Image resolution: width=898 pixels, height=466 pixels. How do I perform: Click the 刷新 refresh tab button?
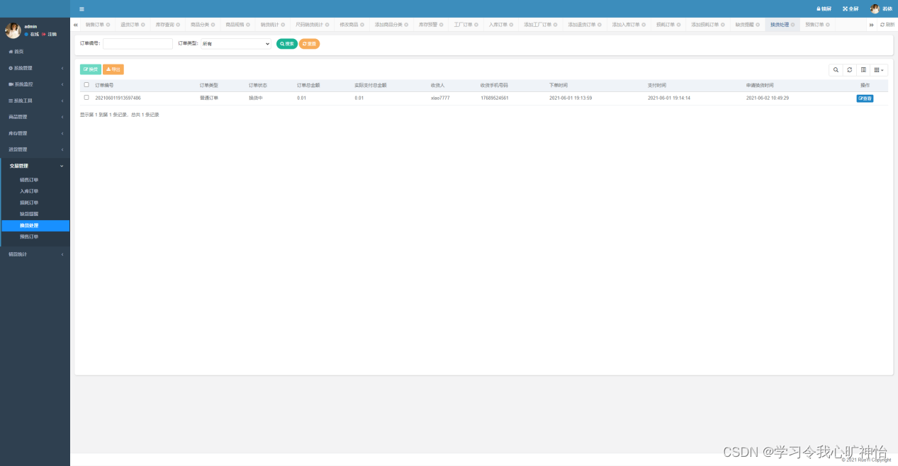pyautogui.click(x=887, y=25)
